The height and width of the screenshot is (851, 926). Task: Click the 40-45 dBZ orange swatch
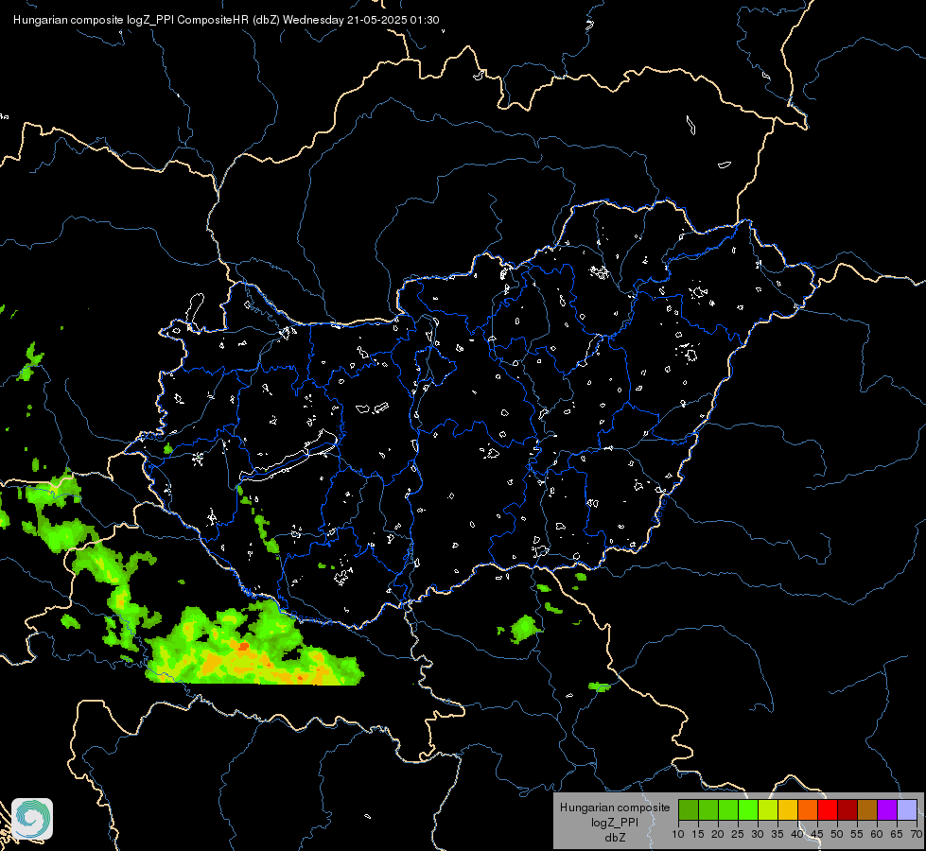pyautogui.click(x=808, y=809)
